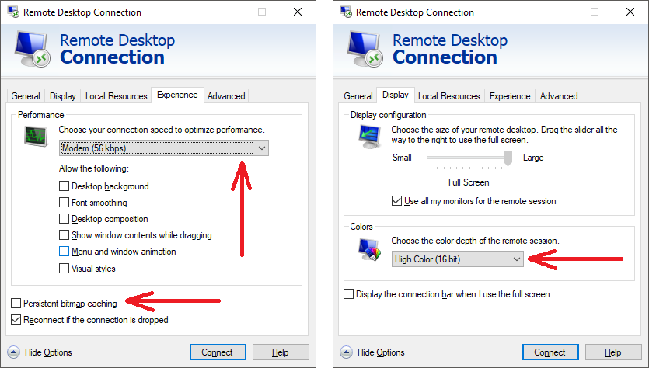Enable Menu and window animation checkbox
This screenshot has width=649, height=368.
click(x=64, y=252)
